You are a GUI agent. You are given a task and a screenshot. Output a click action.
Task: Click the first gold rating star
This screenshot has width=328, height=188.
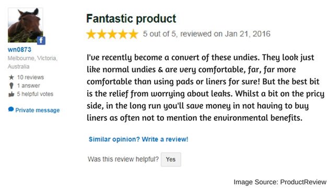[x=91, y=34]
